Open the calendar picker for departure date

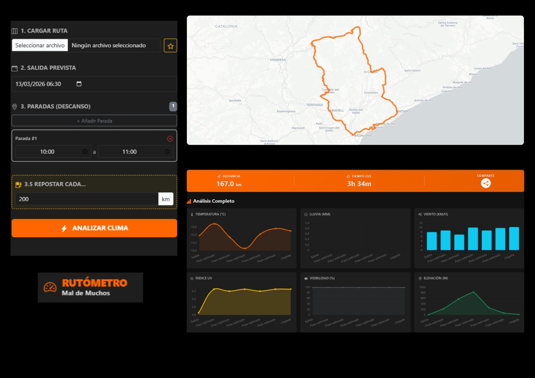[x=79, y=84]
